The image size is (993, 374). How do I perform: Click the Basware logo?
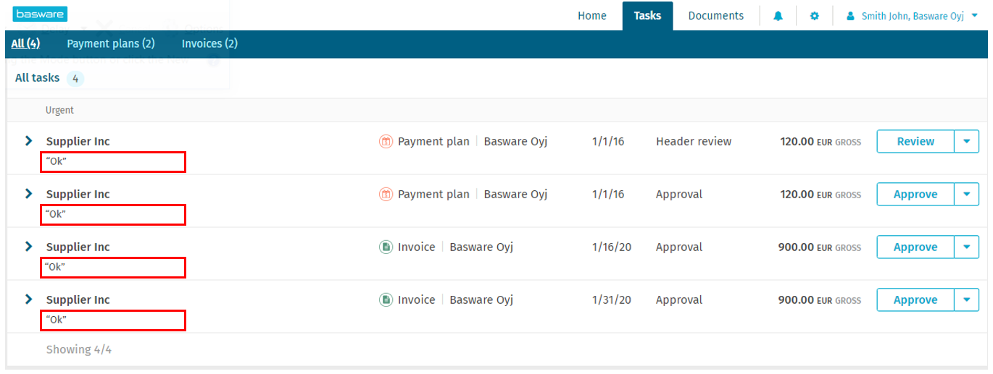(40, 14)
